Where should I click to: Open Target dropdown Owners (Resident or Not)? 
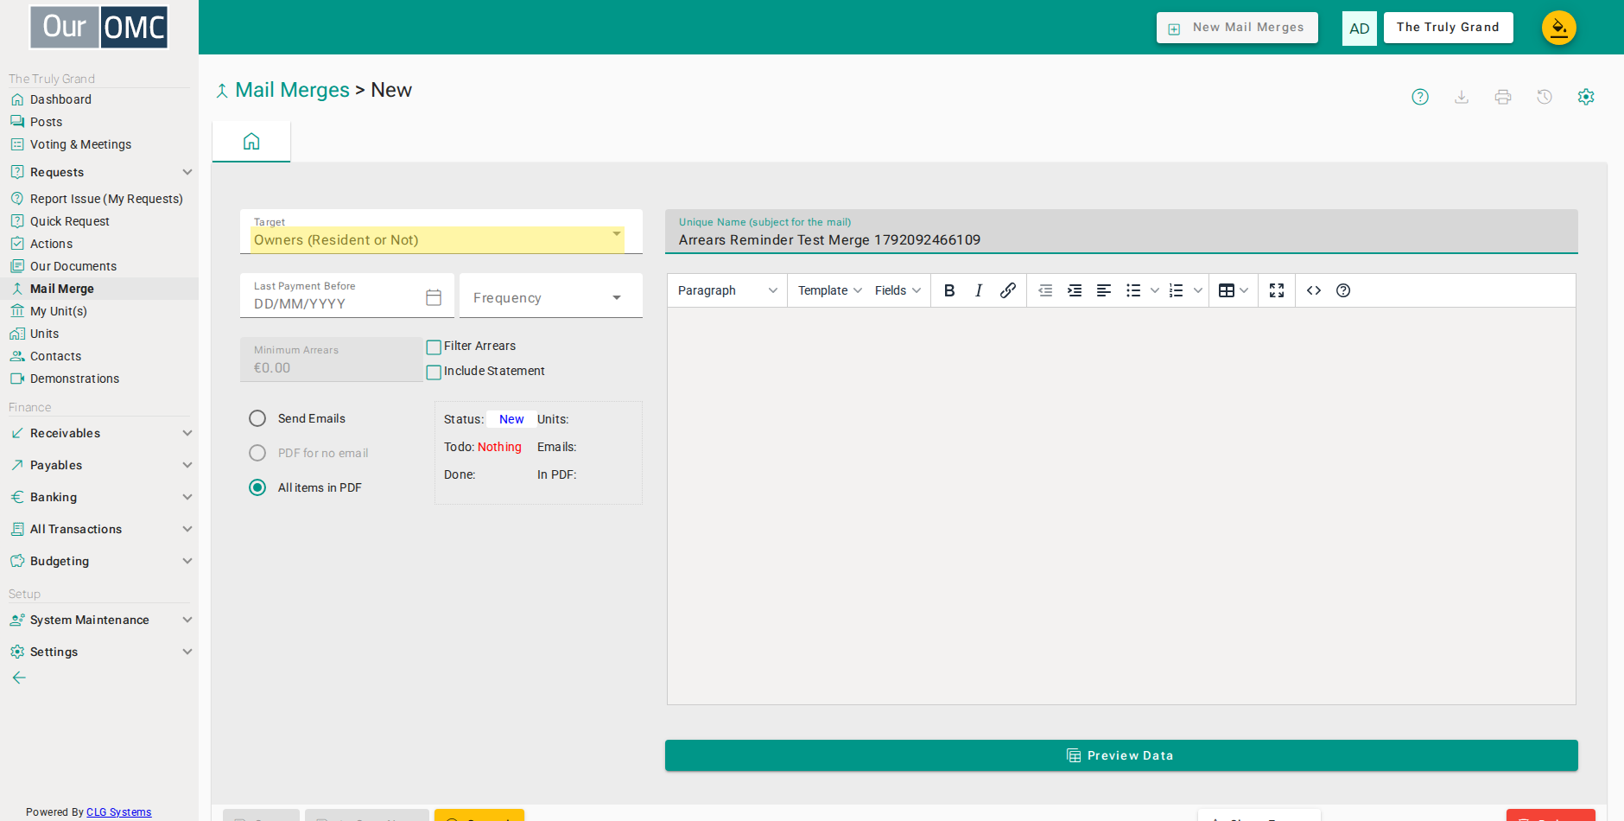441,232
